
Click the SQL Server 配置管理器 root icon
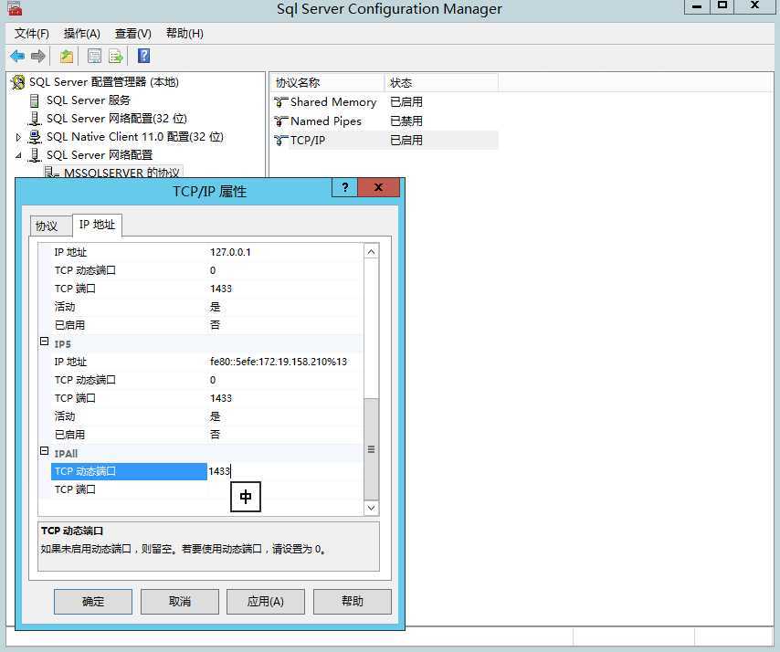click(x=18, y=81)
